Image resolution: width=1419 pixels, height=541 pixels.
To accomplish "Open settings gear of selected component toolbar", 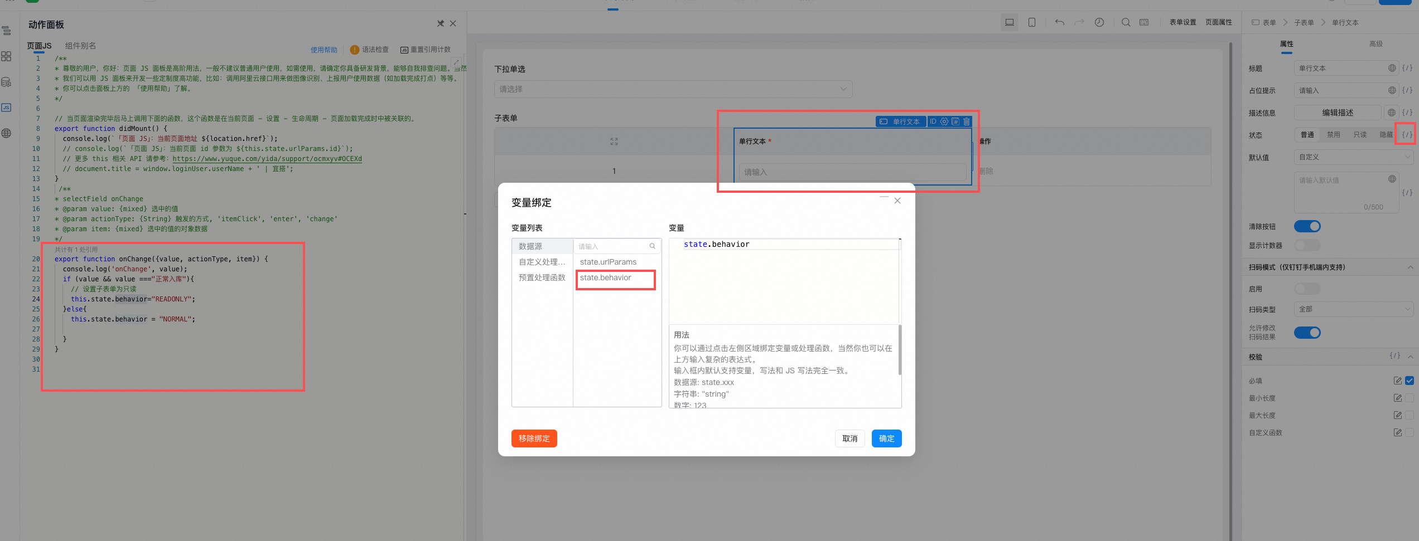I will click(944, 121).
